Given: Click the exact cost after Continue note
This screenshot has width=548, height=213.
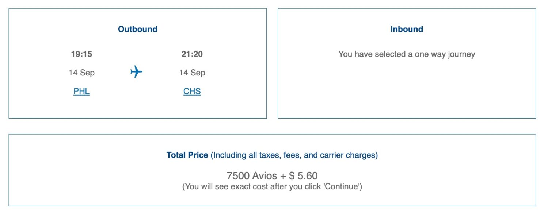Looking at the screenshot, I should point(272,187).
